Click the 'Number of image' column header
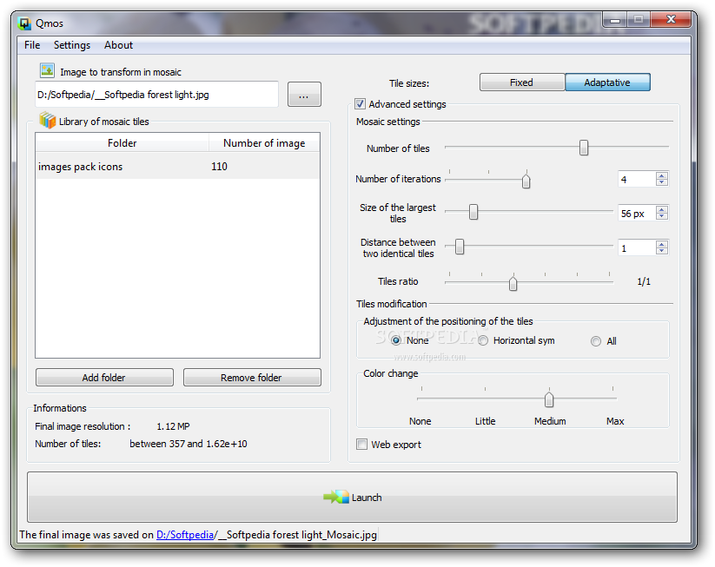The width and height of the screenshot is (715, 567). pyautogui.click(x=264, y=143)
